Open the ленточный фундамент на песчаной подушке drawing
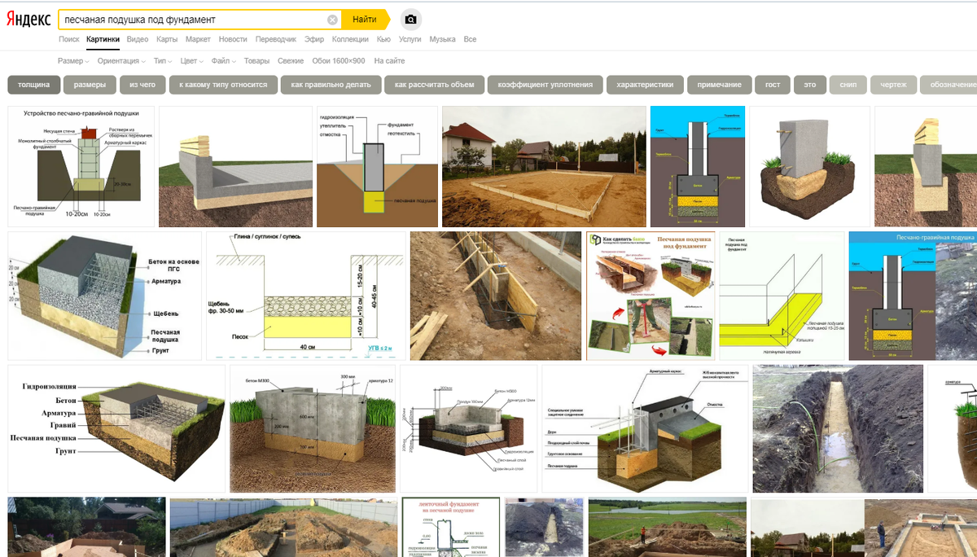This screenshot has height=557, width=977. pos(450,527)
